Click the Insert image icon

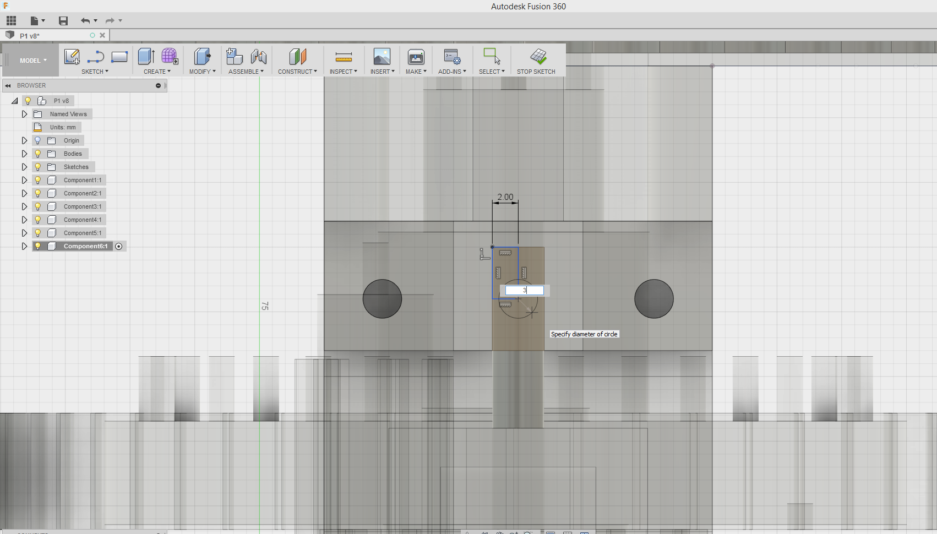(x=382, y=56)
